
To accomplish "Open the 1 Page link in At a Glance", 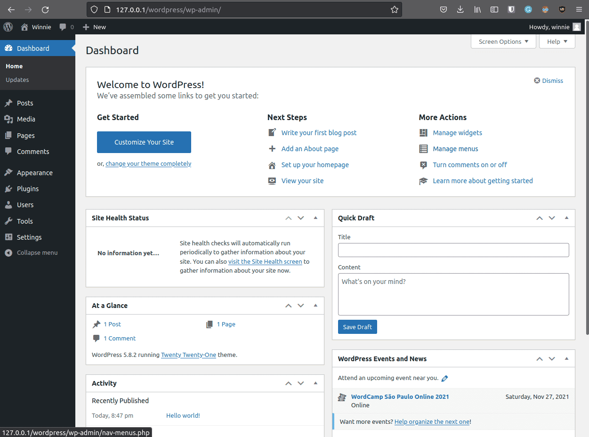I will (226, 324).
